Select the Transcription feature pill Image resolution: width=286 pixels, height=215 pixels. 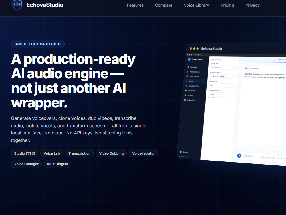pos(79,153)
